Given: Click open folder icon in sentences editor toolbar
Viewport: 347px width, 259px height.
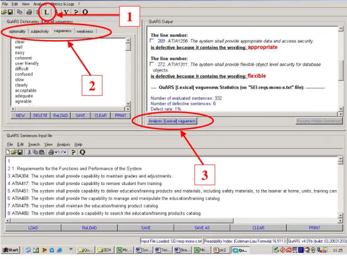Looking at the screenshot, I should (13, 152).
